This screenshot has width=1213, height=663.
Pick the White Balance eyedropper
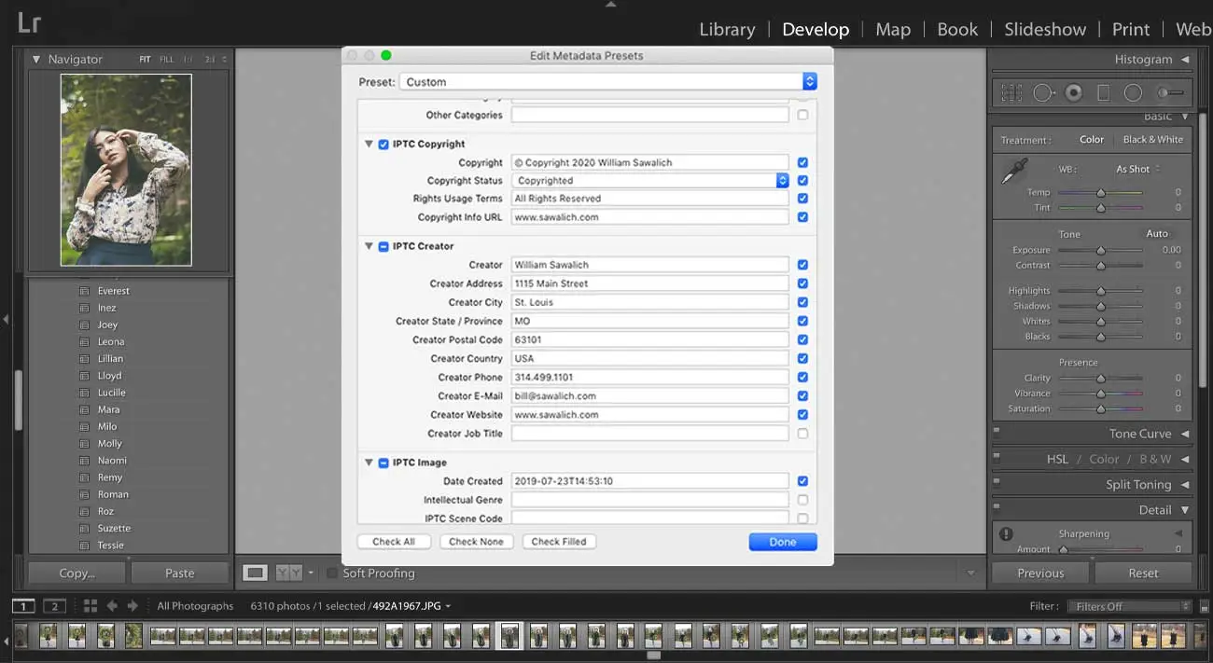tap(1015, 171)
